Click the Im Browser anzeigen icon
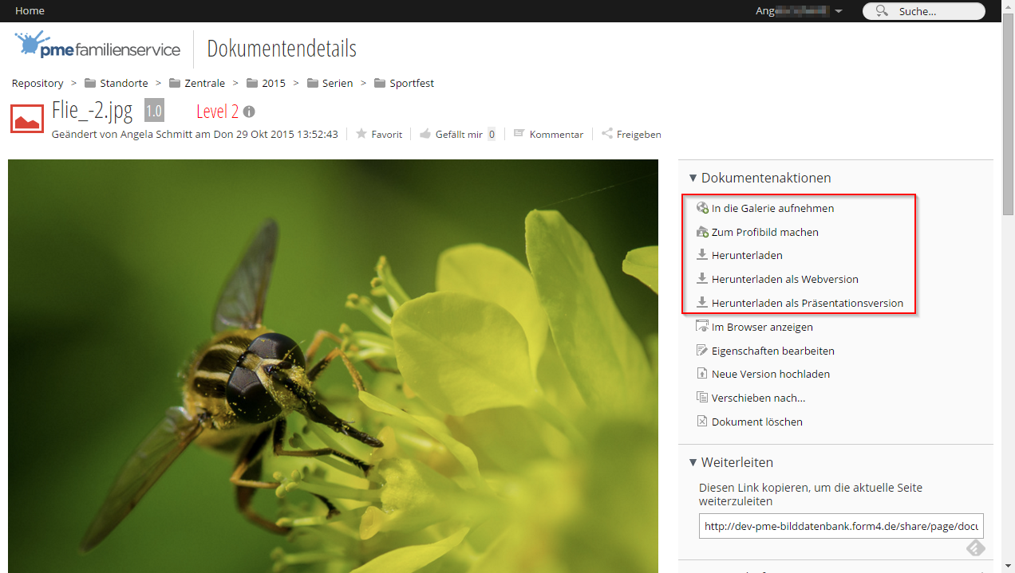Screen dimensions: 1015x573 click(x=702, y=326)
